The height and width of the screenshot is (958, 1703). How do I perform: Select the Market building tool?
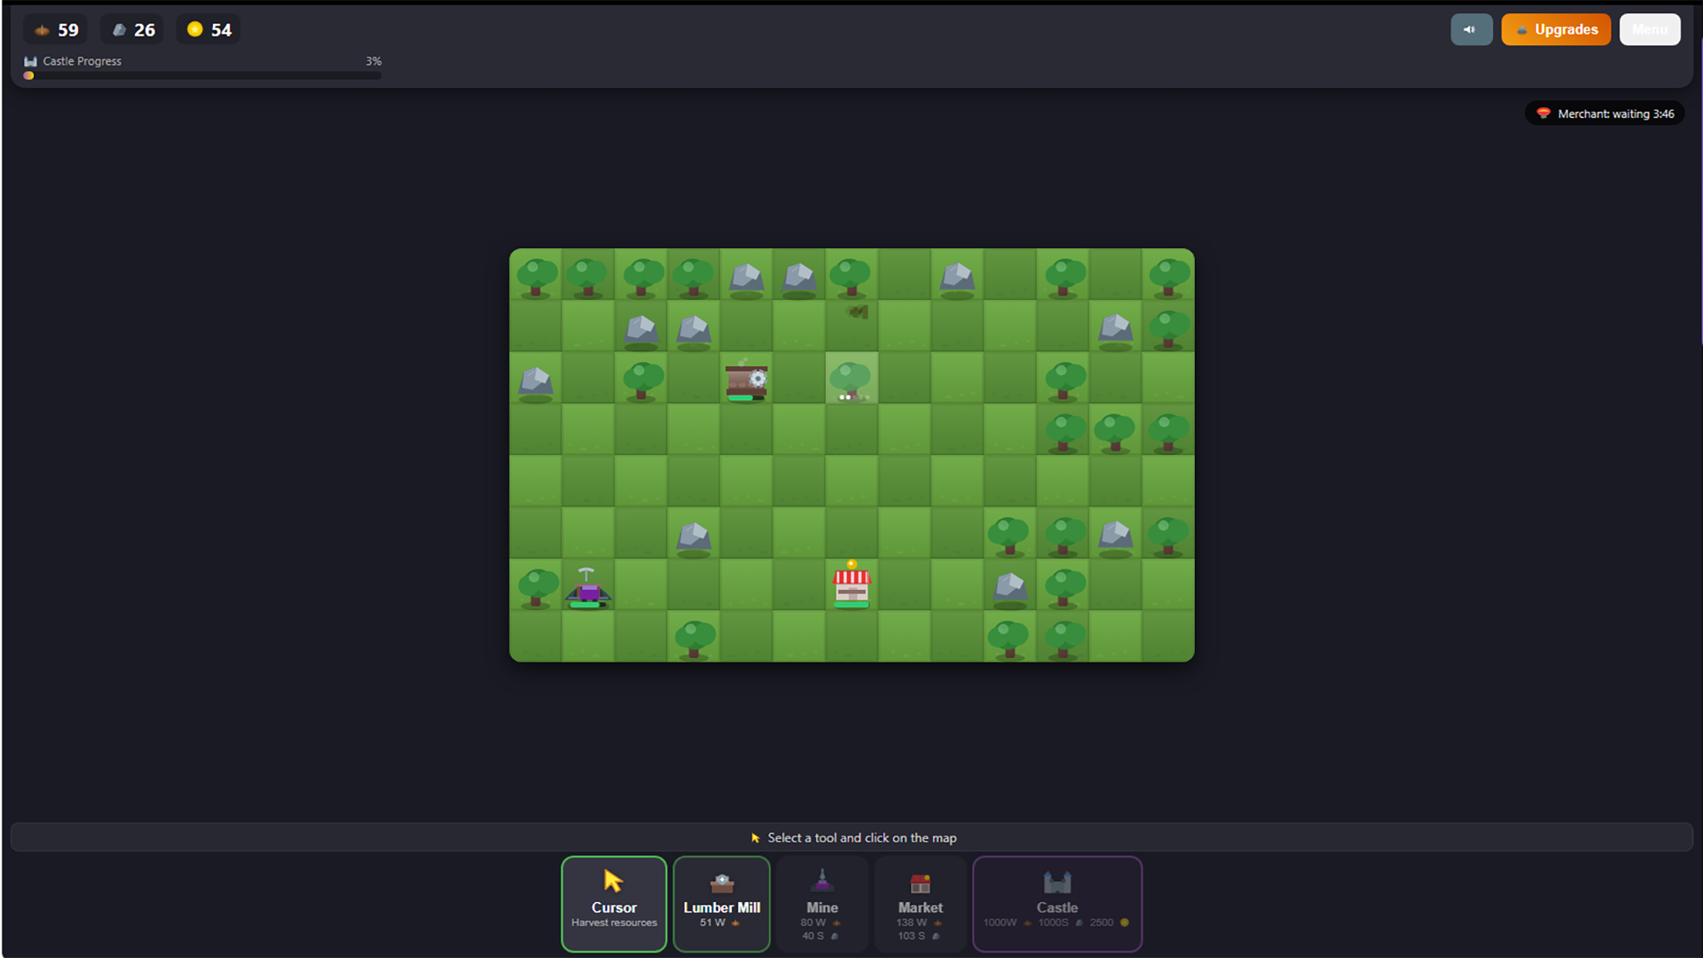point(920,903)
